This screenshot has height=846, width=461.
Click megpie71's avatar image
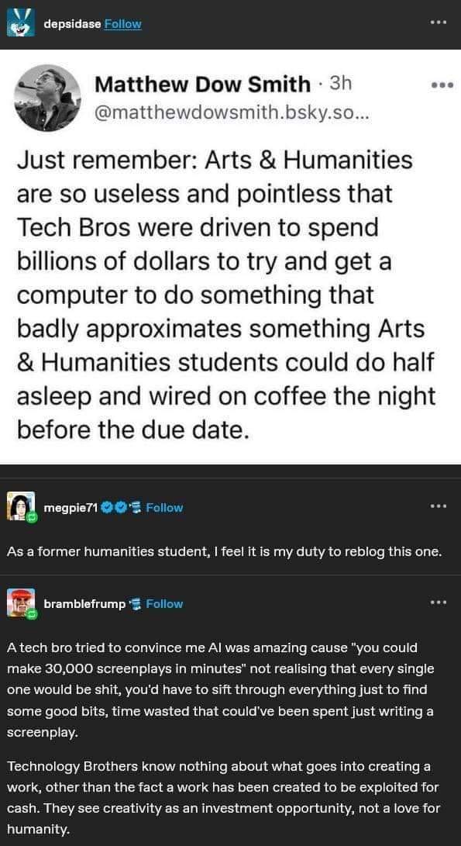[20, 506]
